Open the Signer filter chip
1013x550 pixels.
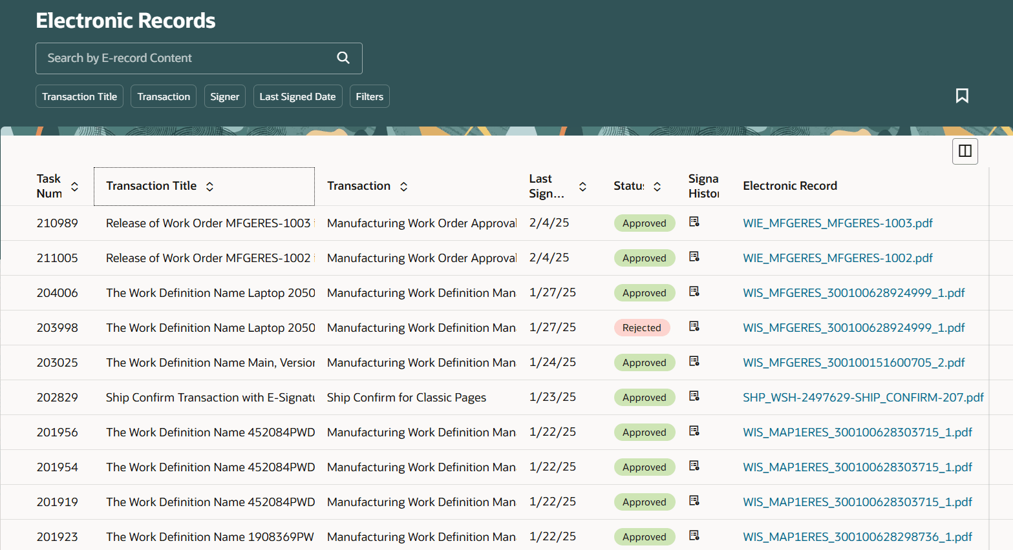[224, 96]
